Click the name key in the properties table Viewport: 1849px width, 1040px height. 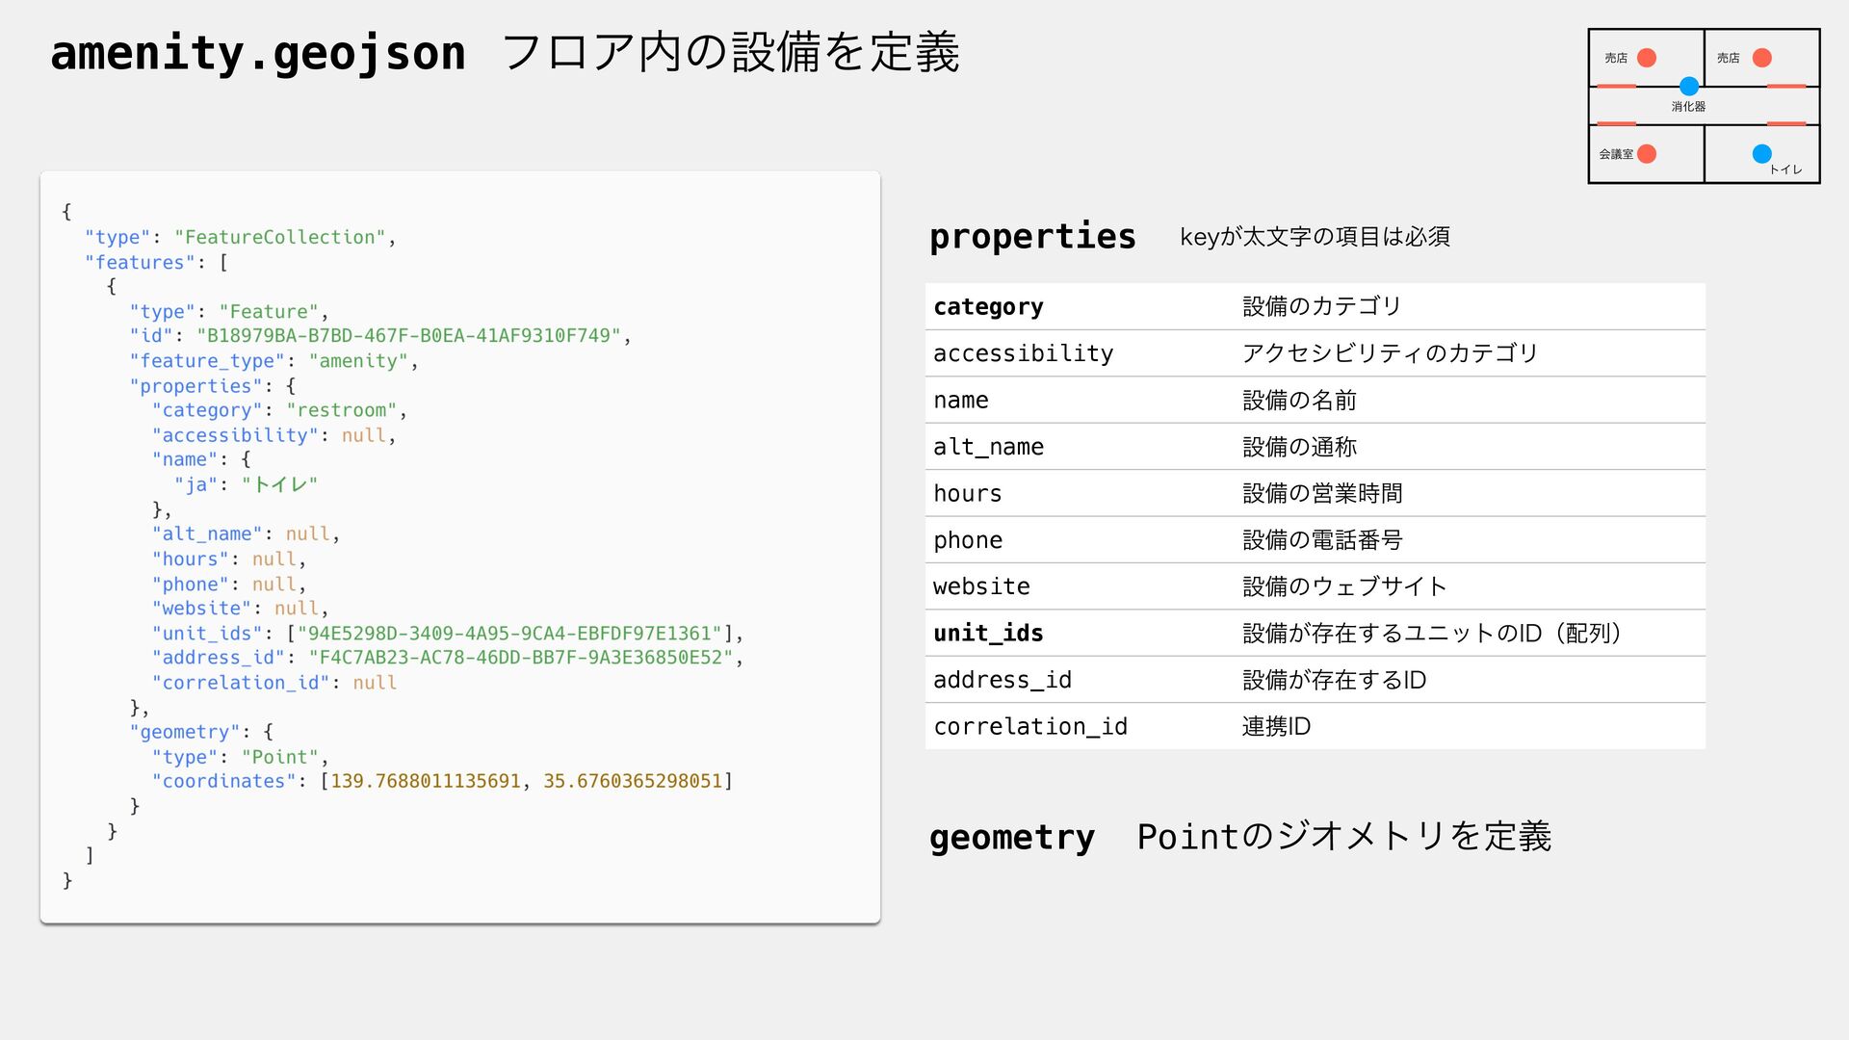click(960, 400)
